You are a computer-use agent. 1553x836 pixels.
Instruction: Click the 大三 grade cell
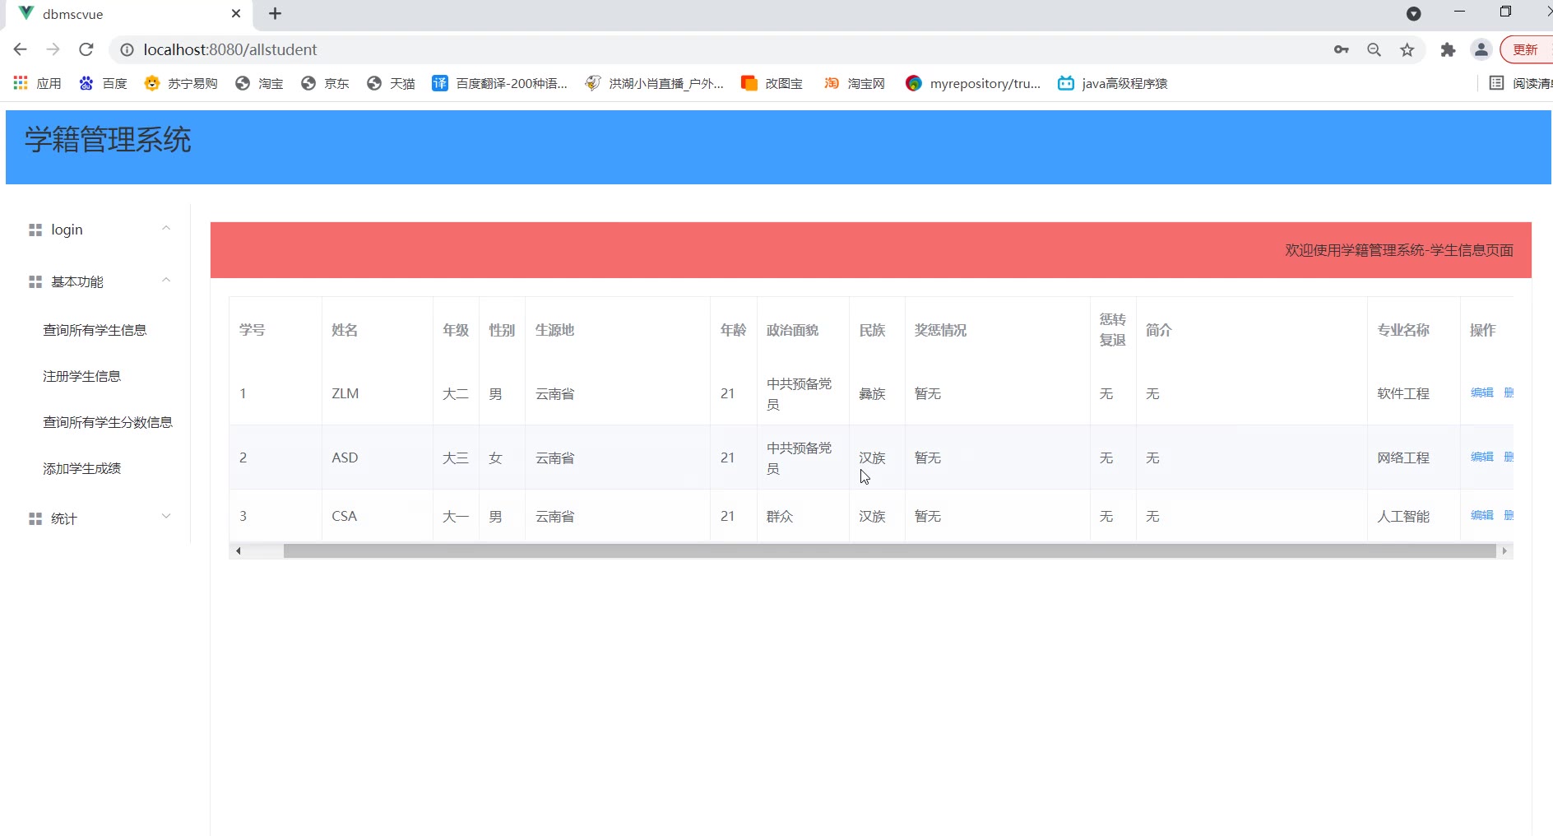[x=456, y=457]
